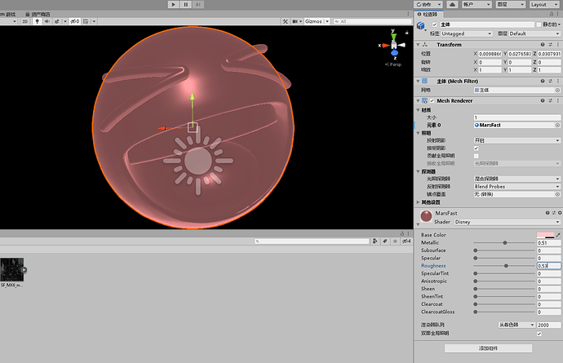The image size is (563, 363).
Task: Open MarsFast material object picker icon
Action: (557, 126)
